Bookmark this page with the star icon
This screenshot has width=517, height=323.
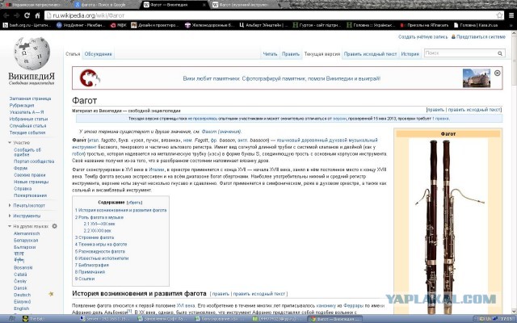(499, 15)
